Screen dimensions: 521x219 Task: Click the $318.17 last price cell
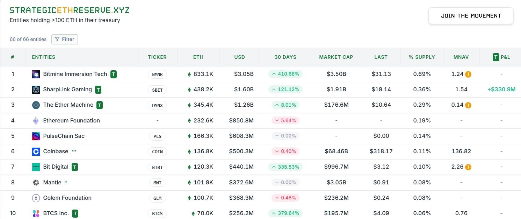coord(381,151)
